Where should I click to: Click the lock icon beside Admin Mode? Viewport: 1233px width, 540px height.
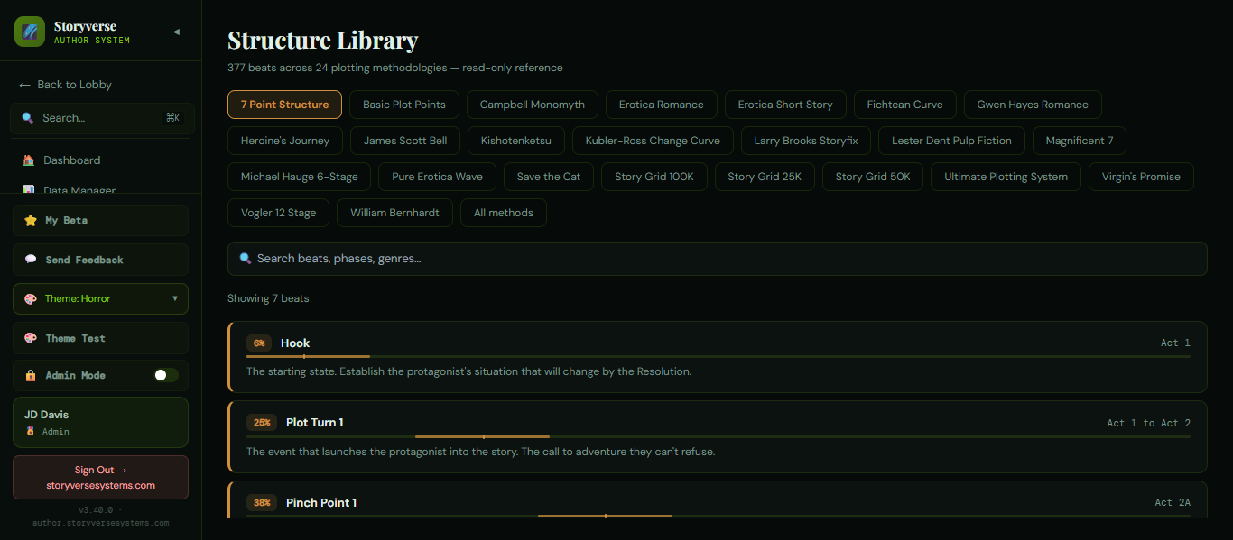click(x=31, y=375)
